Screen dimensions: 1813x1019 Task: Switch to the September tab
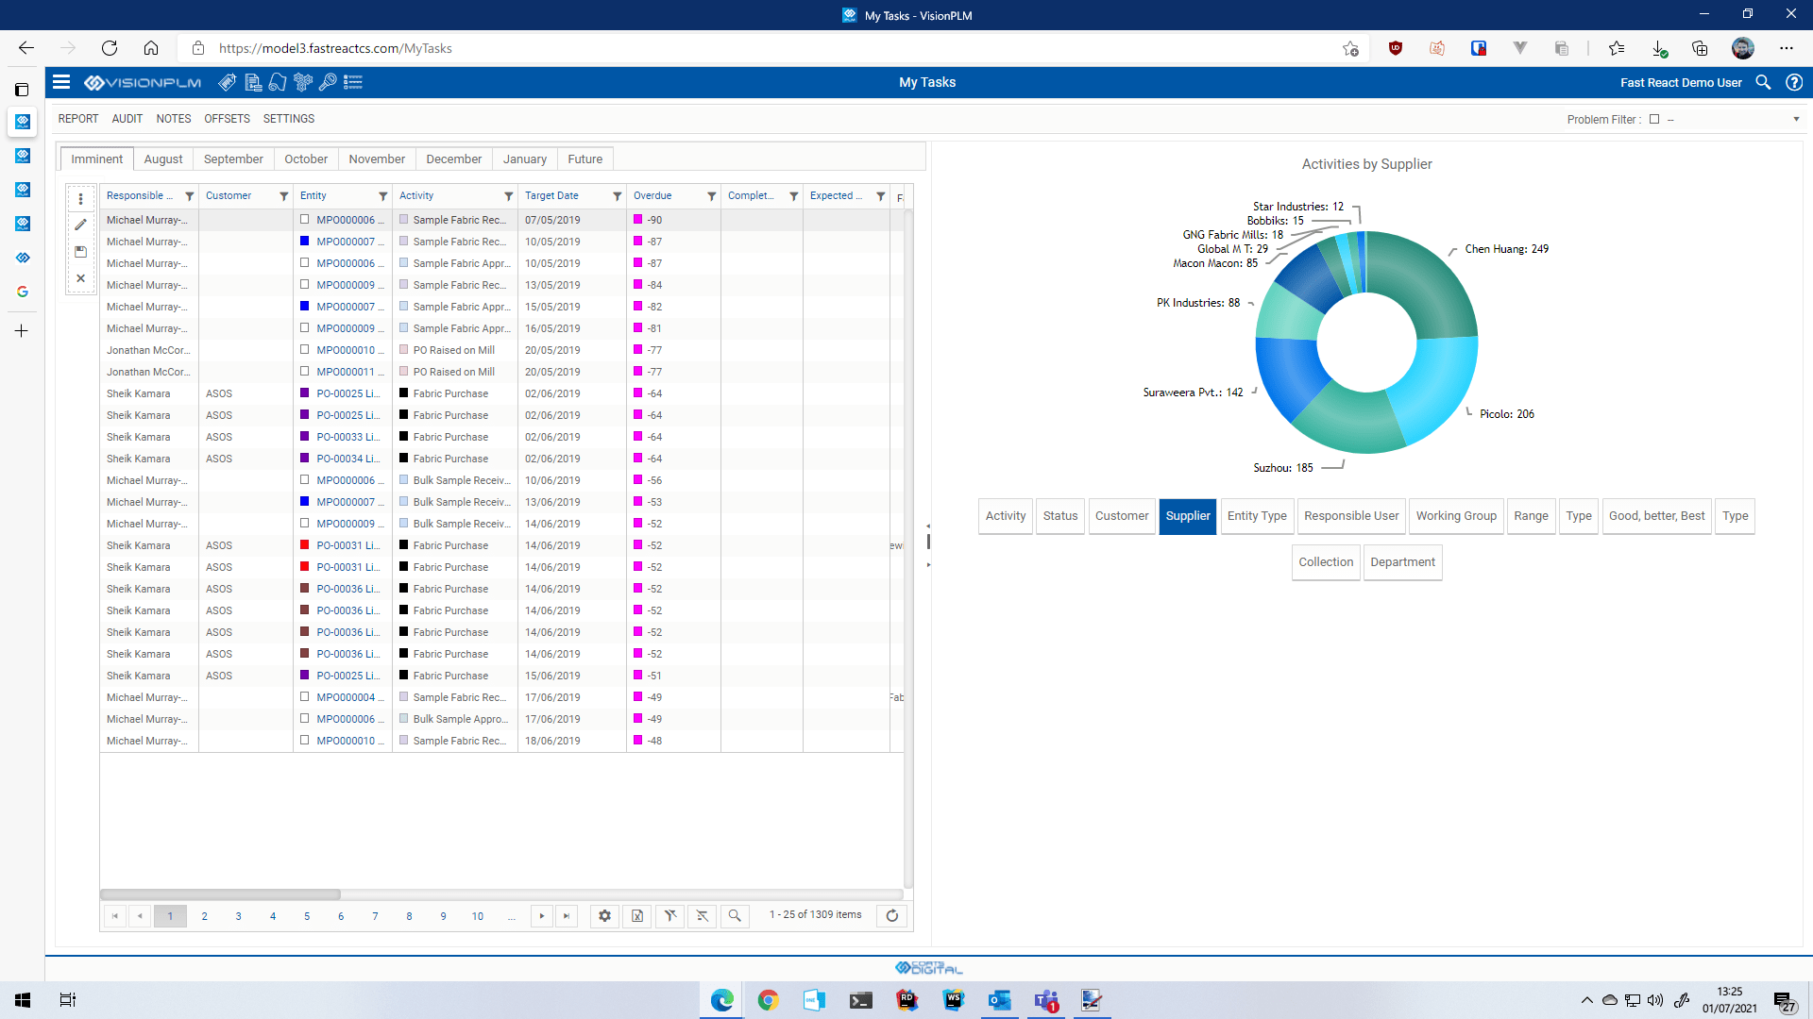click(233, 159)
